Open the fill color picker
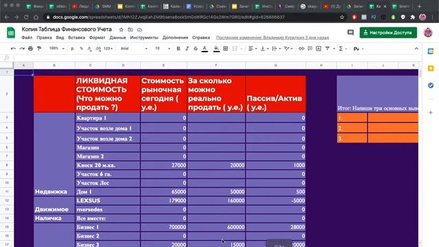 click(x=217, y=49)
